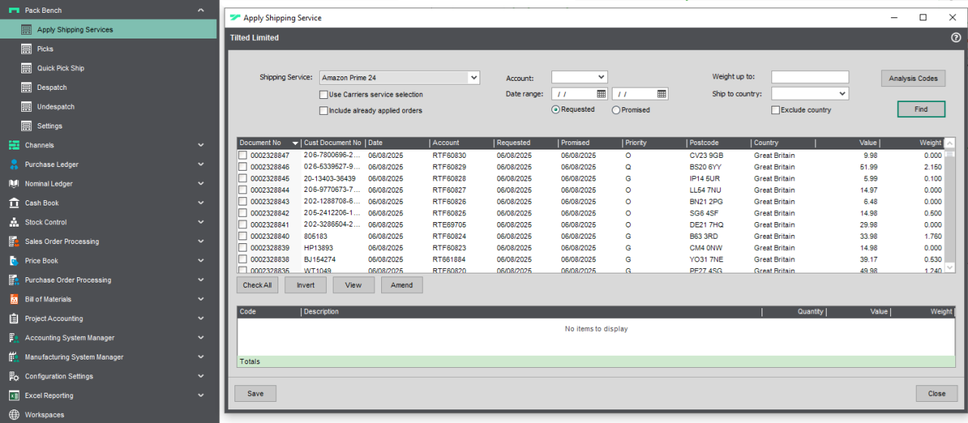Click the Project Accounting icon

click(x=14, y=319)
